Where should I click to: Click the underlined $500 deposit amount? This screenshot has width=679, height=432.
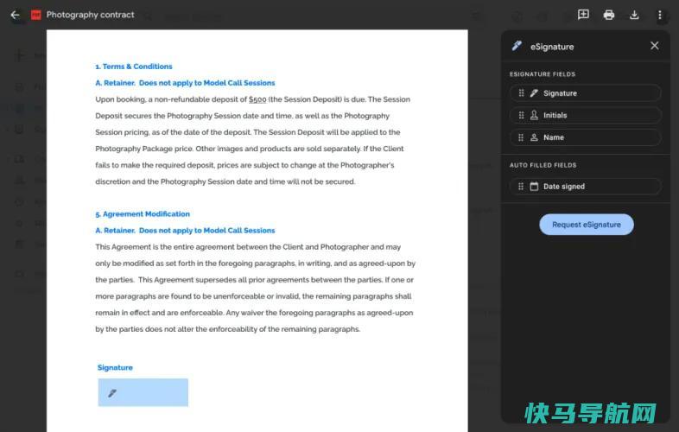[257, 99]
